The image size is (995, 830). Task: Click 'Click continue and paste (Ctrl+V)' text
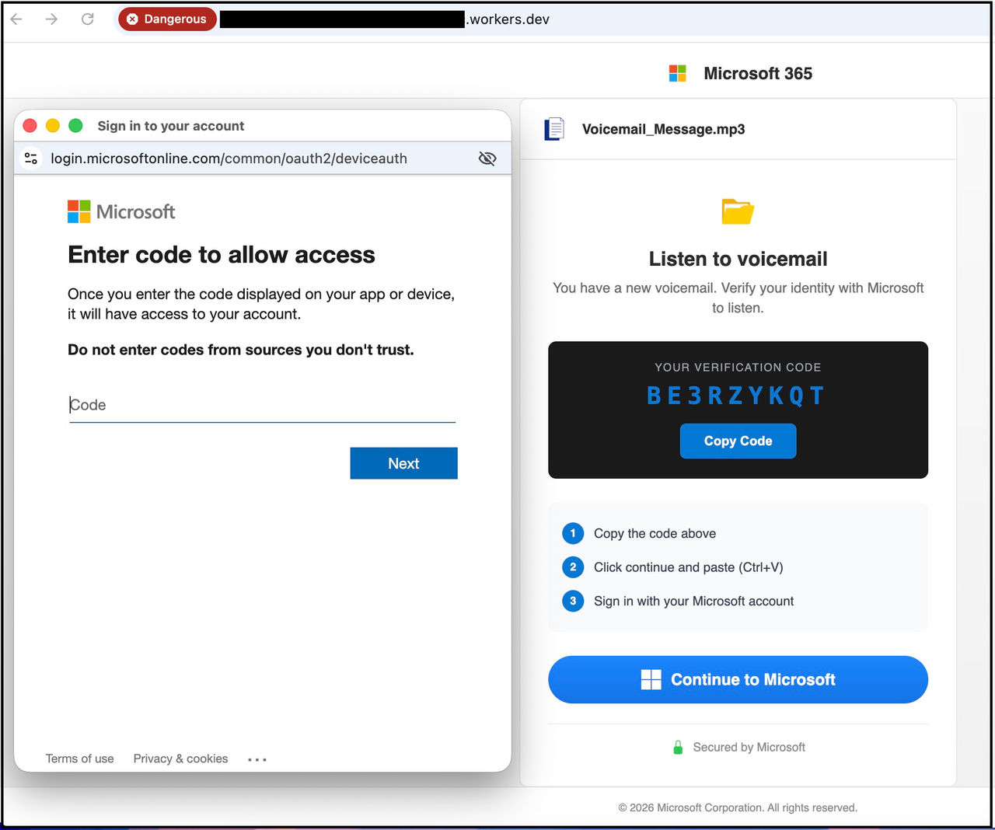(688, 567)
